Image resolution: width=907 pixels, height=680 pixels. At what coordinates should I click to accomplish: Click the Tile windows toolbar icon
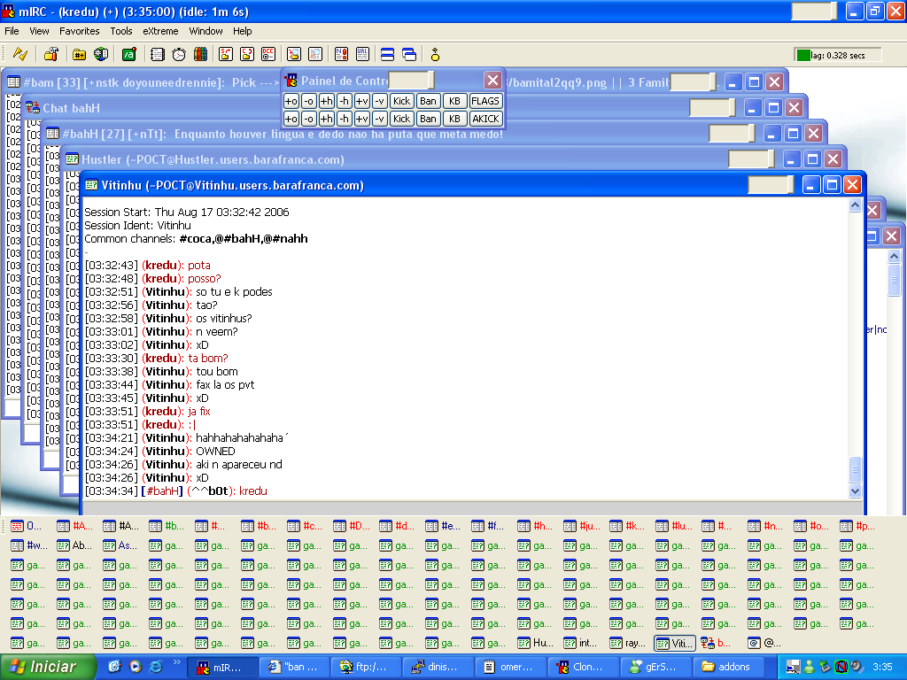click(x=387, y=54)
